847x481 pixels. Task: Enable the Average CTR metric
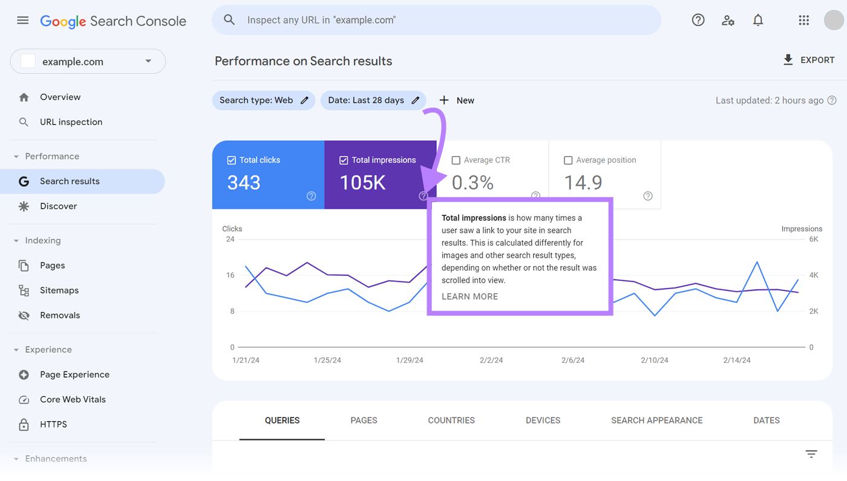point(456,160)
